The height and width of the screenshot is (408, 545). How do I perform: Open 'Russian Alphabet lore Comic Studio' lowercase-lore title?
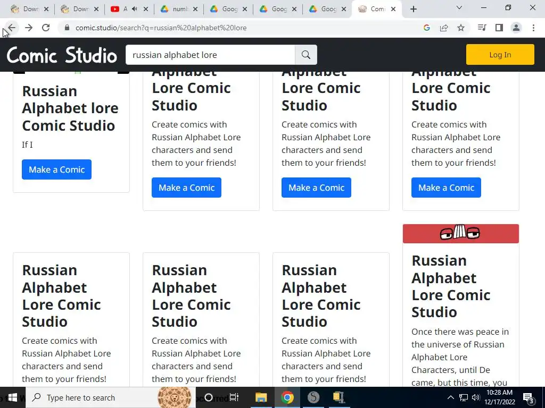70,108
